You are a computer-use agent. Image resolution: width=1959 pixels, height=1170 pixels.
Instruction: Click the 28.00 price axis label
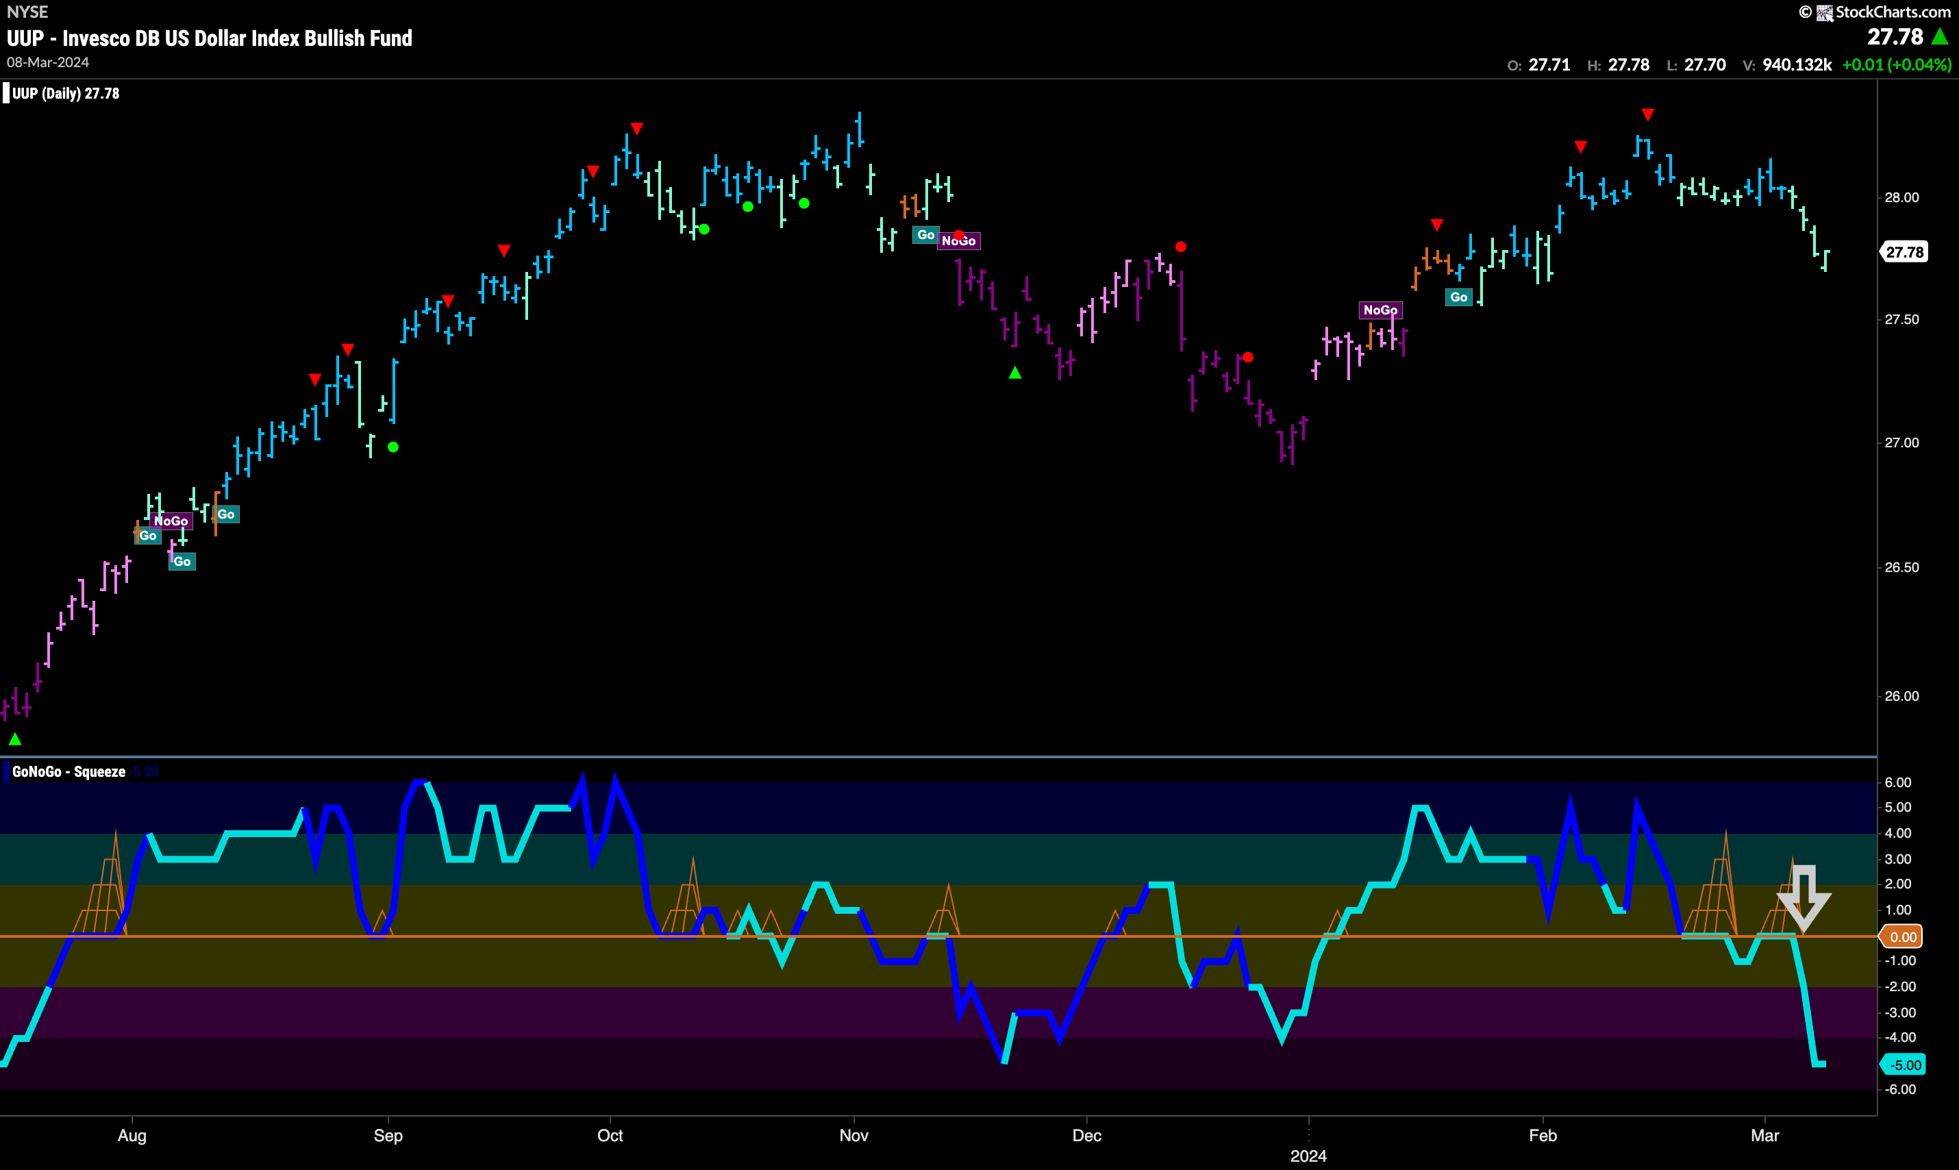pos(1901,197)
